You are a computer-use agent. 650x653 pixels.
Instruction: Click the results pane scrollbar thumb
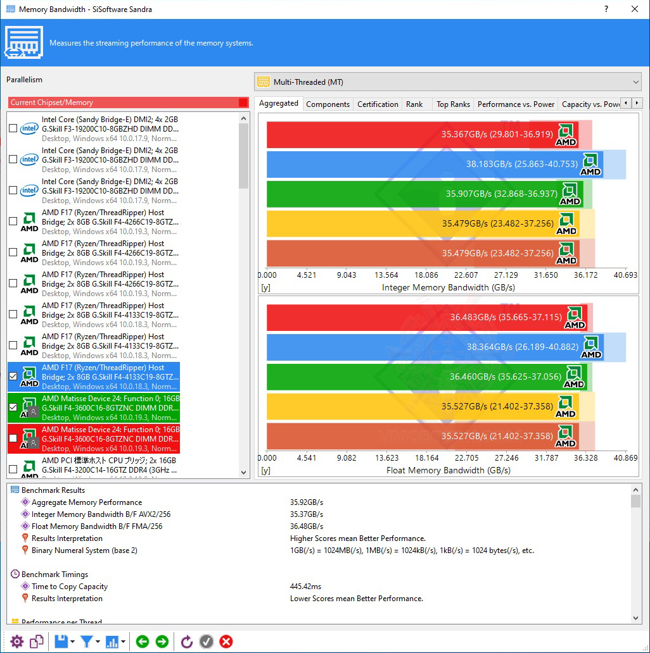coord(635,501)
